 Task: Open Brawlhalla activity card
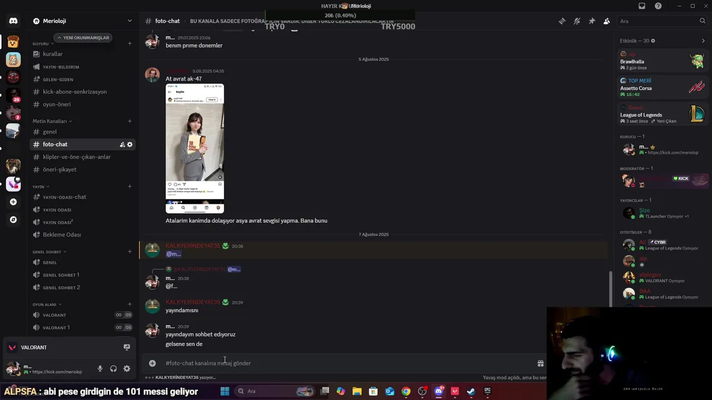(663, 61)
